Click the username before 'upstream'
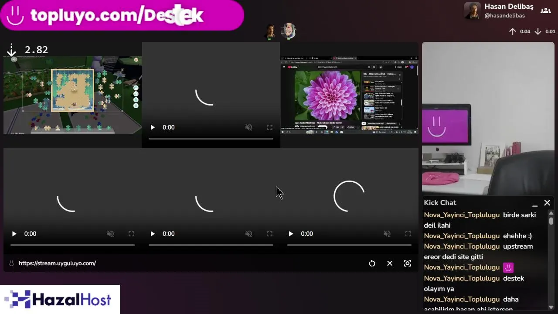 [462, 246]
